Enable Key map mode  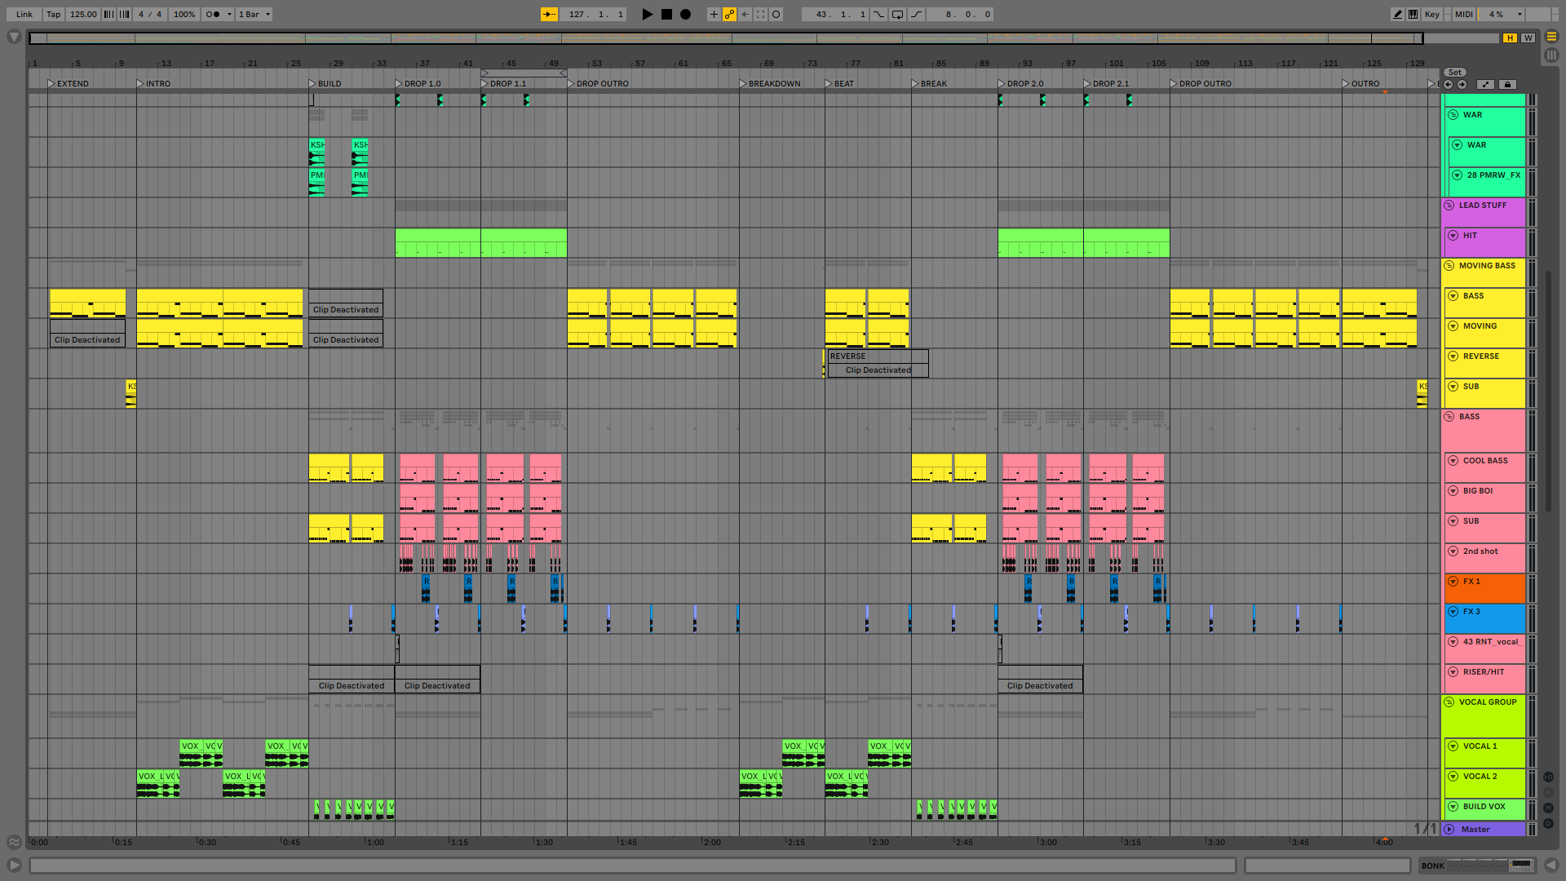click(1431, 14)
